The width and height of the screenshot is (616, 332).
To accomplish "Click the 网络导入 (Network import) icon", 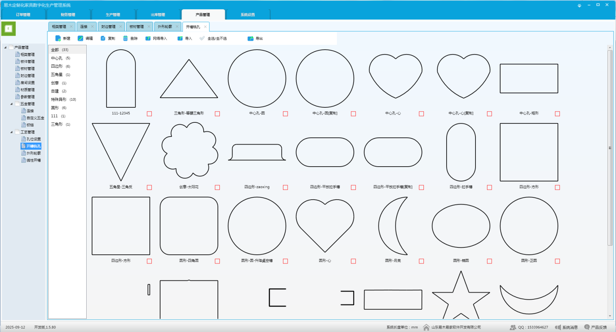I will [148, 38].
